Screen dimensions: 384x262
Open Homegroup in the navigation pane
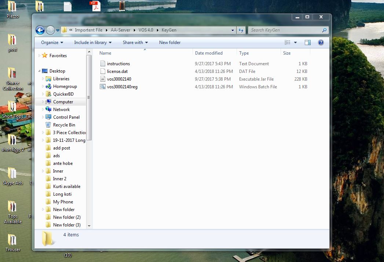click(65, 86)
